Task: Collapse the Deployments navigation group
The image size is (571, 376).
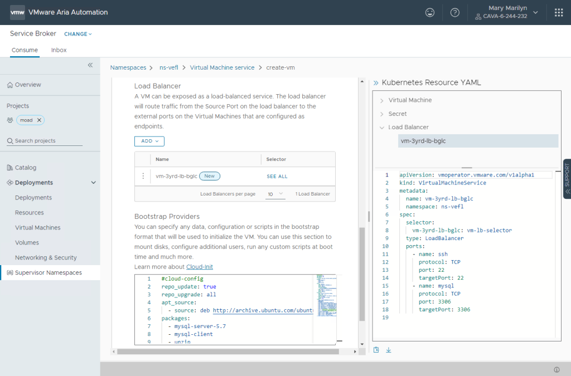Action: coord(93,183)
